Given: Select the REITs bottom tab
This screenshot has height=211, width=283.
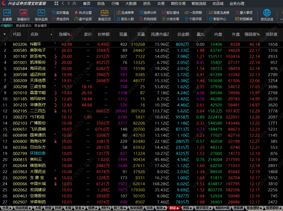Looking at the screenshot, I should pyautogui.click(x=106, y=208).
